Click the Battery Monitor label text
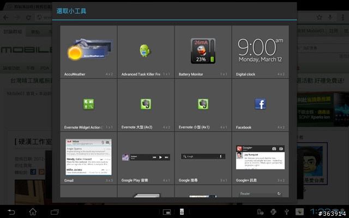Viewport: 349px width, 218px height. tap(191, 74)
